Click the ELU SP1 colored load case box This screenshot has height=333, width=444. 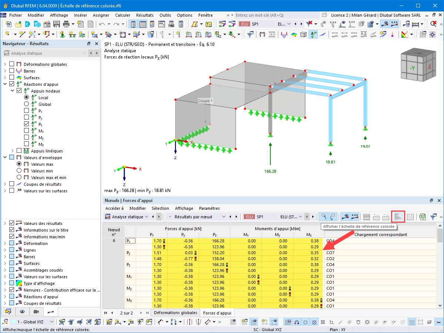tap(244, 24)
